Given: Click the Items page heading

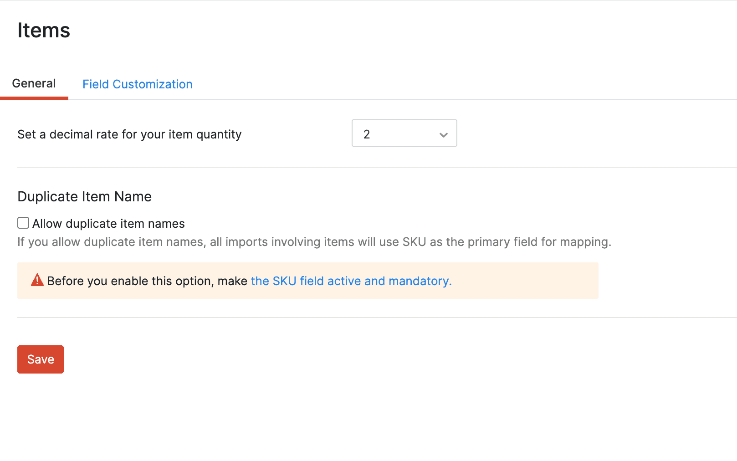Looking at the screenshot, I should [x=44, y=31].
